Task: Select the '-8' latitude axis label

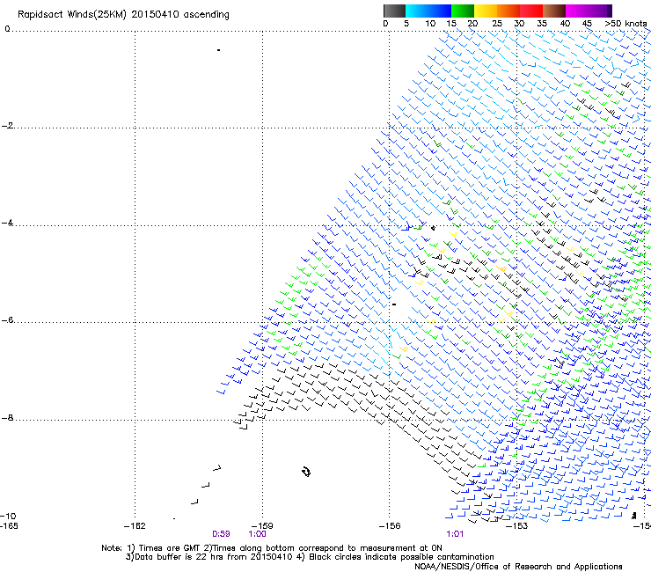Action: tap(7, 418)
